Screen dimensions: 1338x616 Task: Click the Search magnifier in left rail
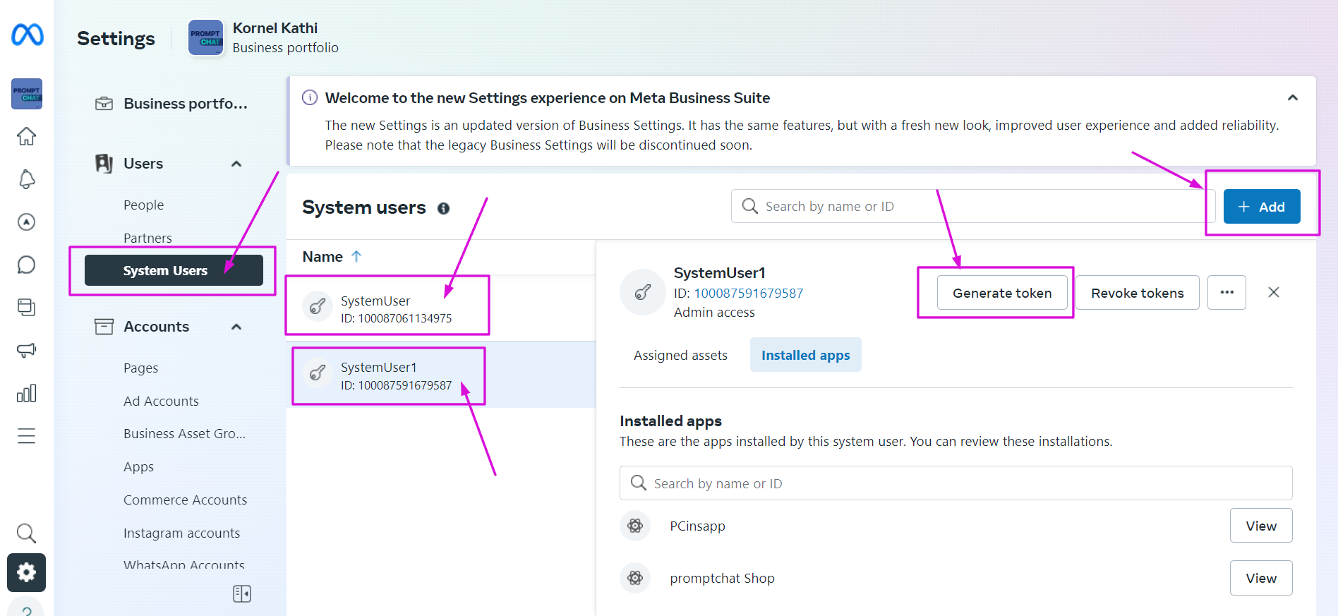26,533
